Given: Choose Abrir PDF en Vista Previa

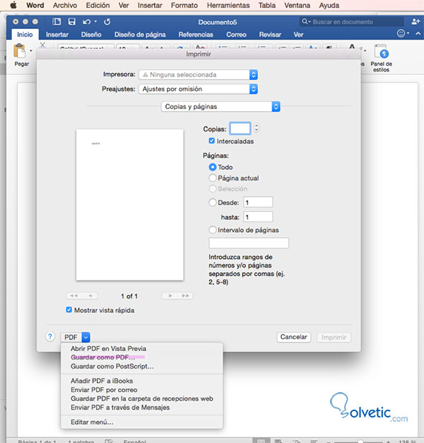Looking at the screenshot, I should [108, 348].
